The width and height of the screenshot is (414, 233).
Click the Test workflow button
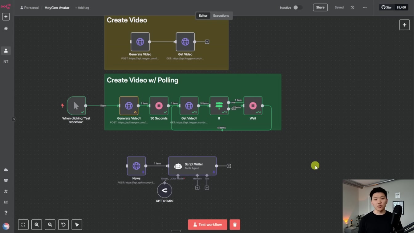208,225
